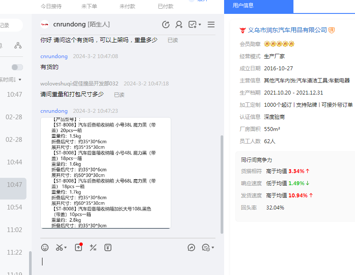This screenshot has height=275, width=355.
Task: Click the file upload icon with red dot
Action: point(78,247)
